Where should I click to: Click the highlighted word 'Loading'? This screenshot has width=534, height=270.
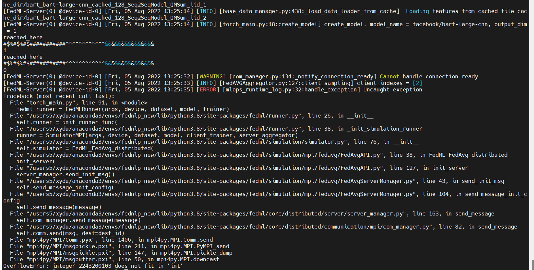click(x=417, y=11)
